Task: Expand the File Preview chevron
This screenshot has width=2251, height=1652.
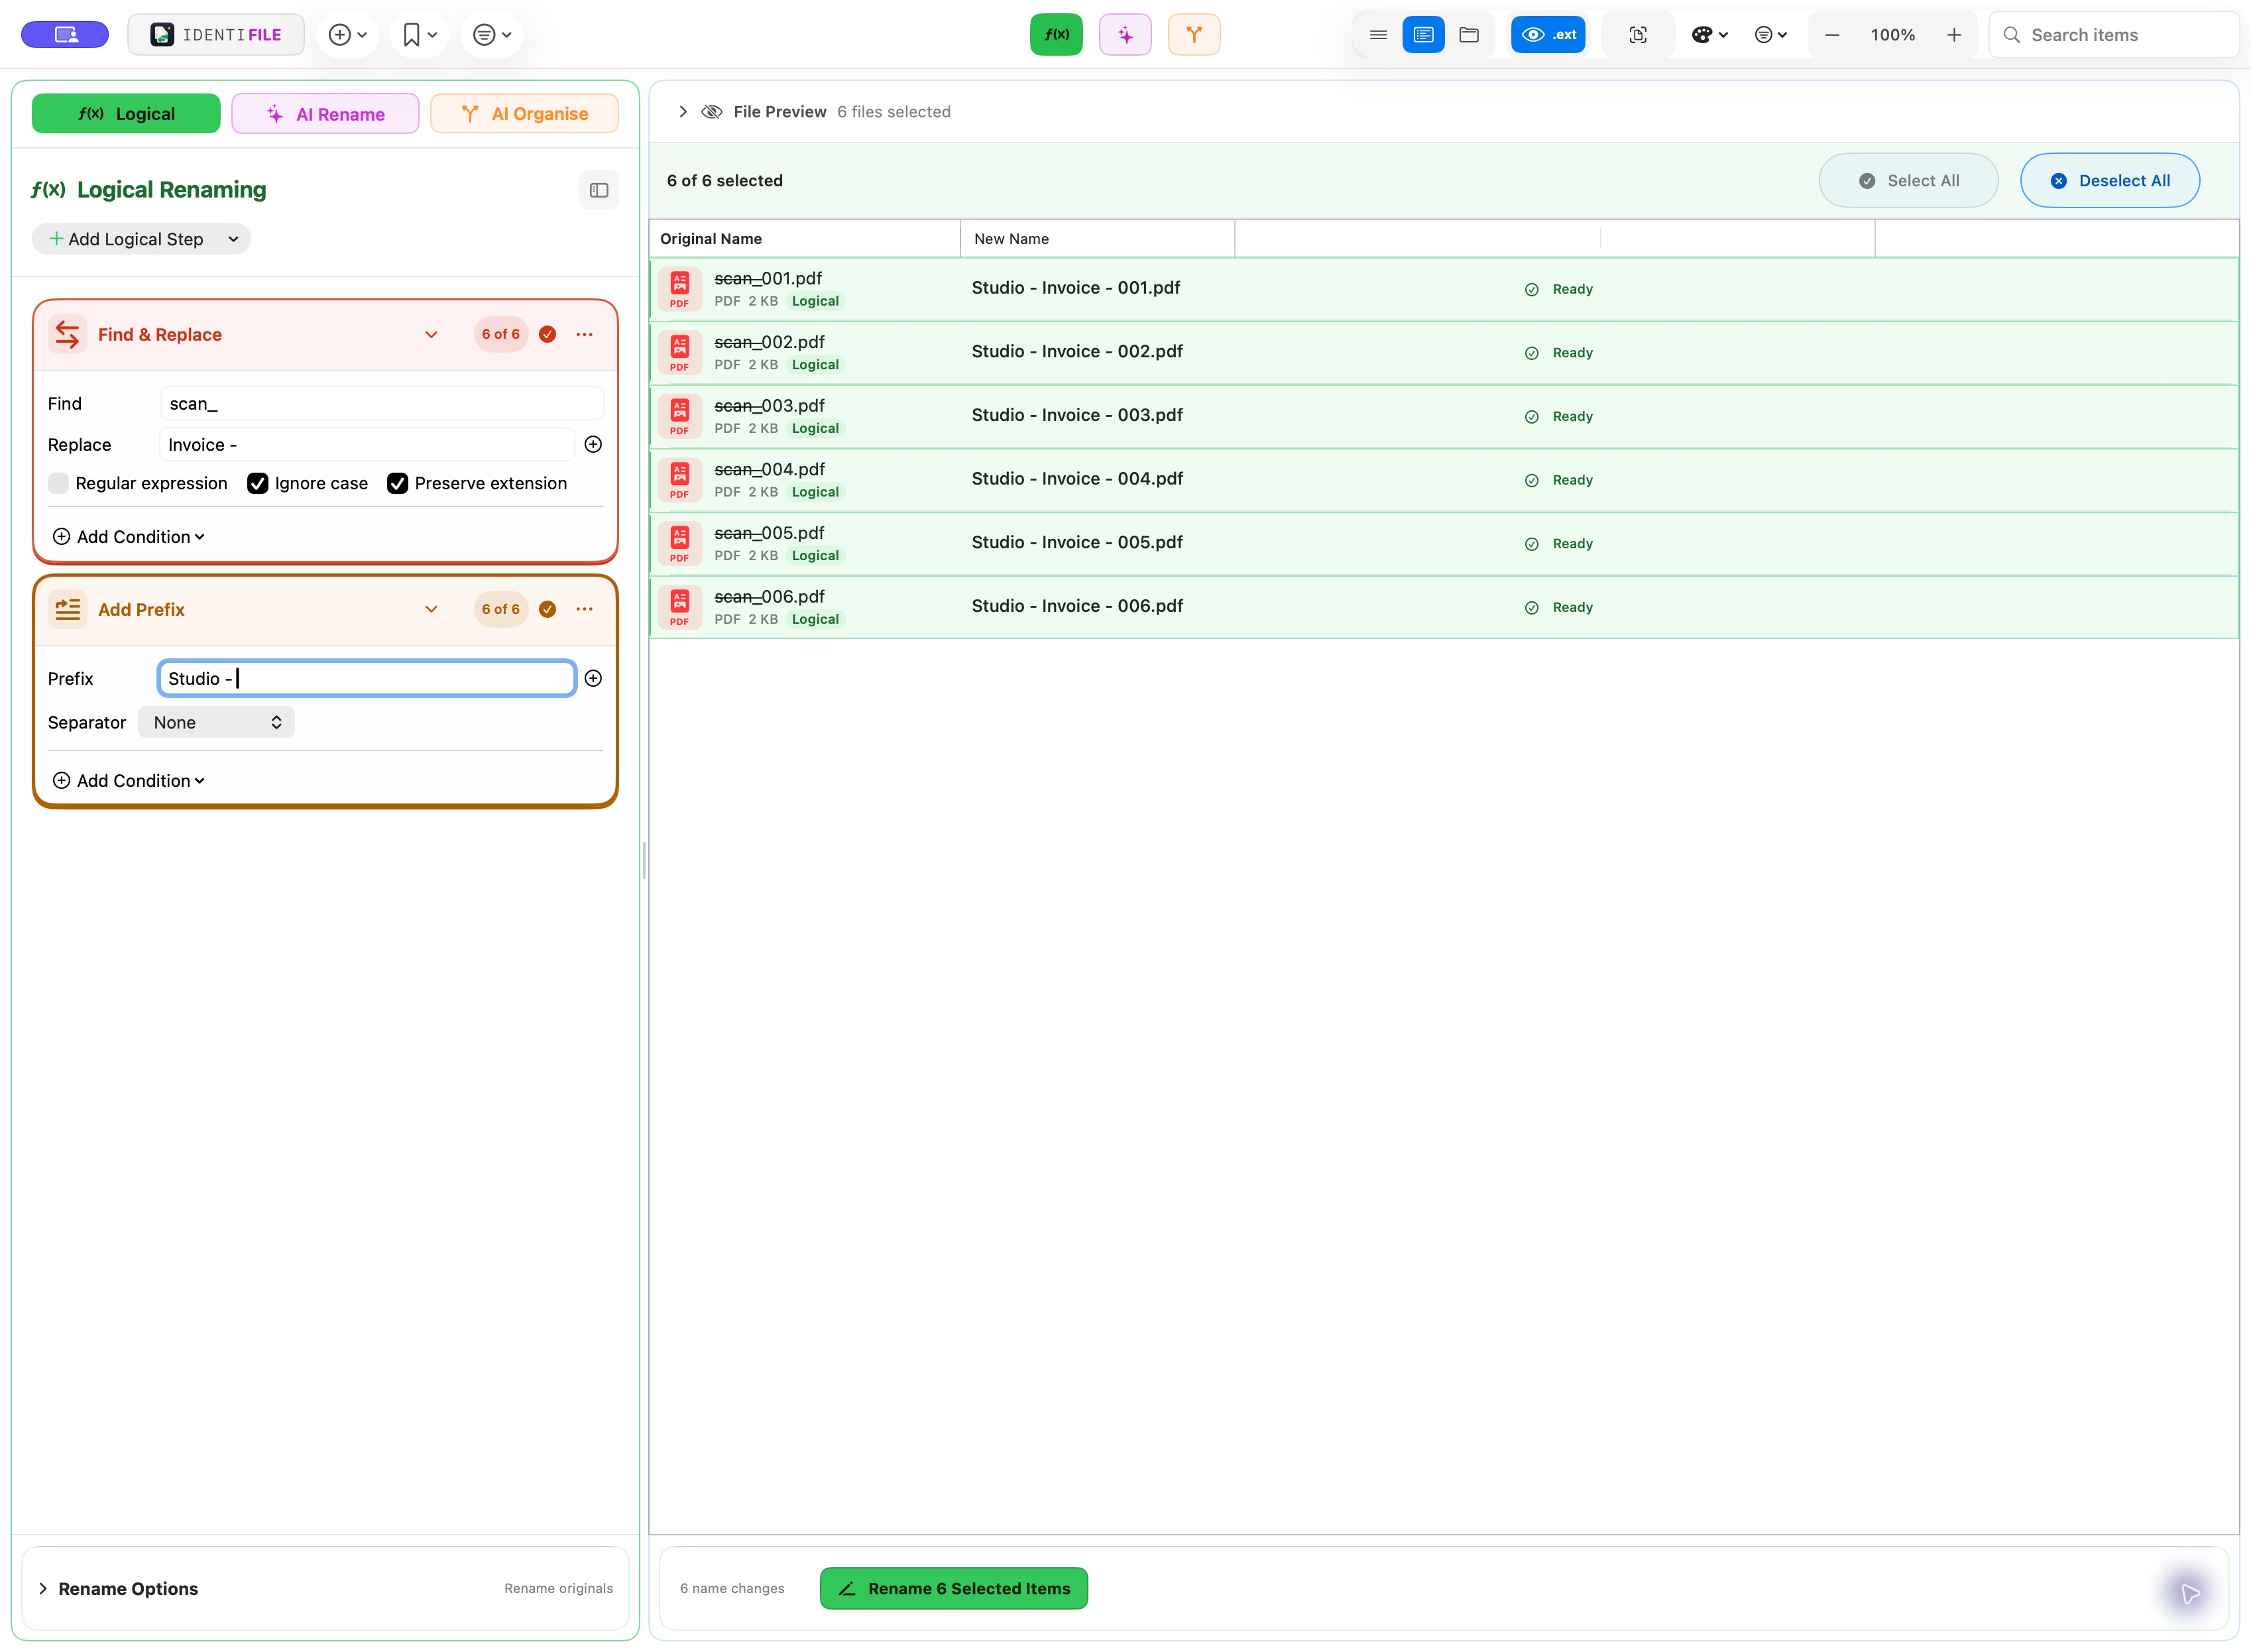Action: coord(683,112)
